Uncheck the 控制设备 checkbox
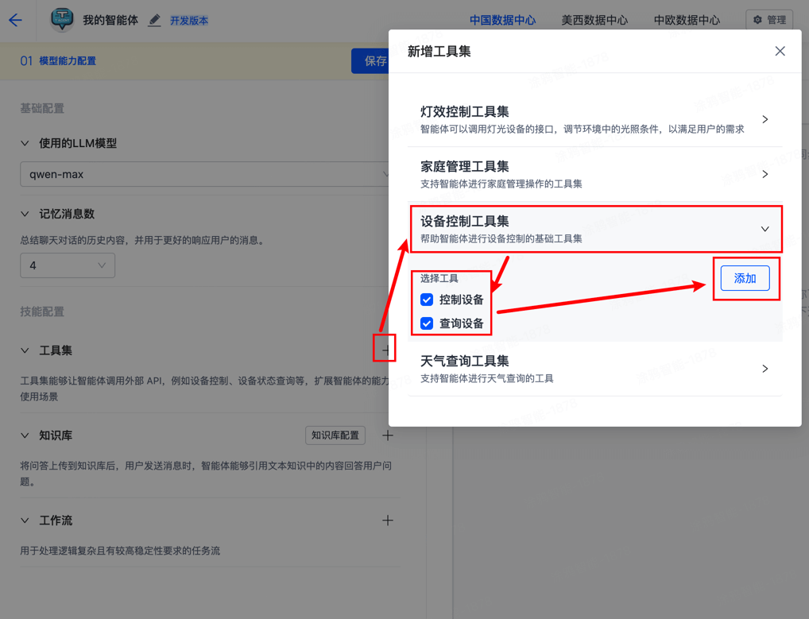Screen dimensions: 809x619 pos(427,300)
